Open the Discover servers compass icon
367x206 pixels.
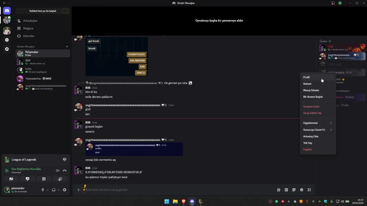[7, 49]
